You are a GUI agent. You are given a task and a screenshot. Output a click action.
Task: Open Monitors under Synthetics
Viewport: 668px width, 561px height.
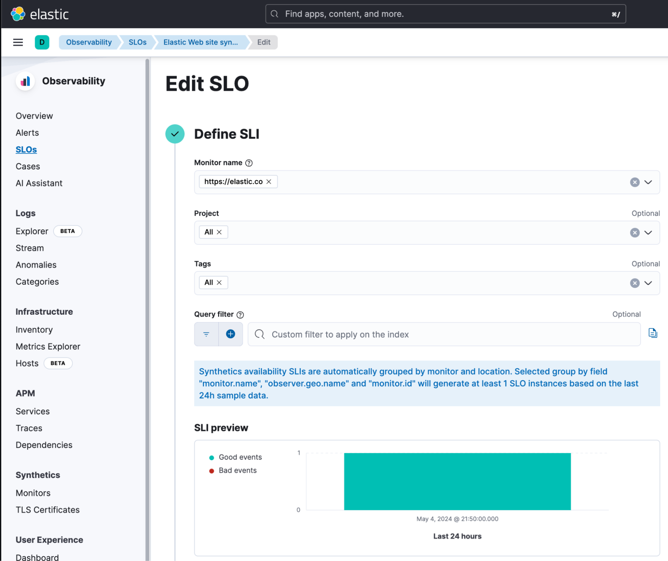pos(33,493)
